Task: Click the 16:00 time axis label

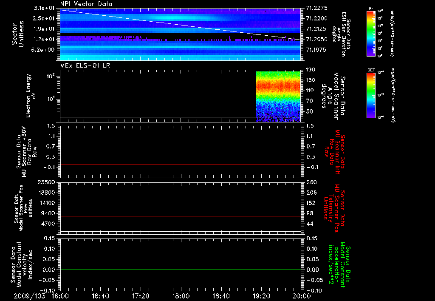Action: point(60,296)
